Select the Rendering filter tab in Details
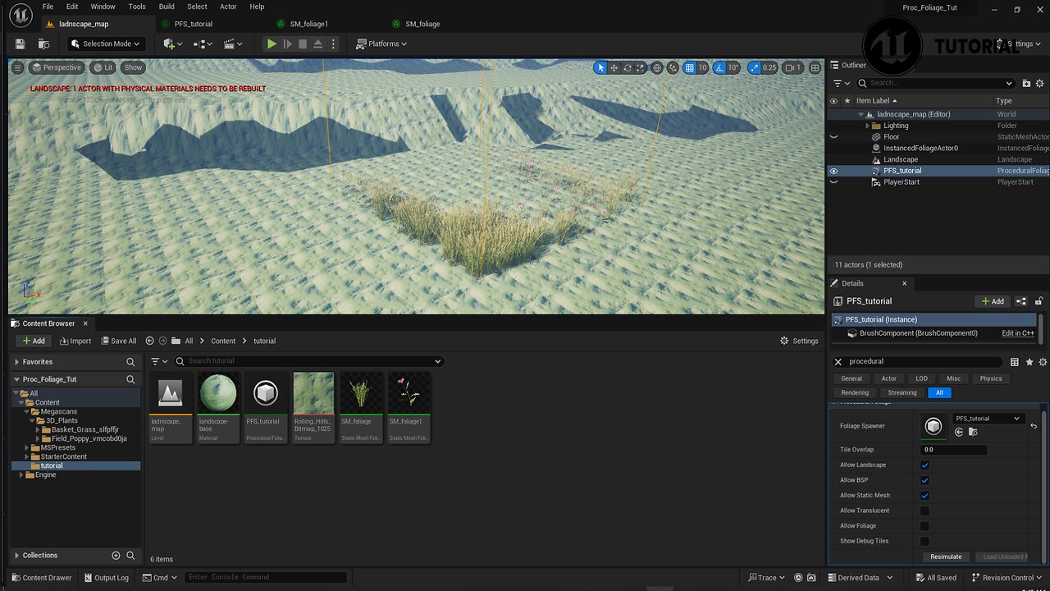1050x591 pixels. (x=855, y=392)
